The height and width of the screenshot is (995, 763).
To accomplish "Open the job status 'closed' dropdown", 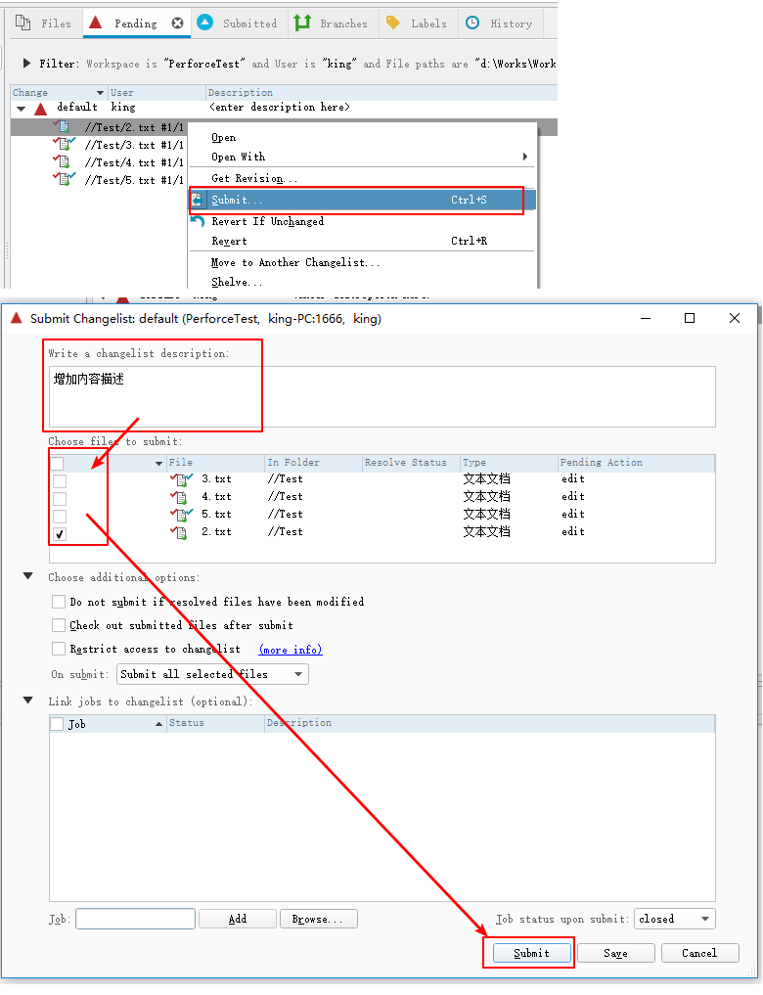I will point(675,919).
